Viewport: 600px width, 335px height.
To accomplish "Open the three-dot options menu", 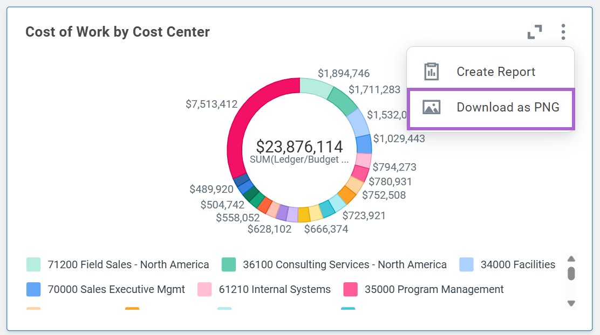I will click(x=563, y=32).
